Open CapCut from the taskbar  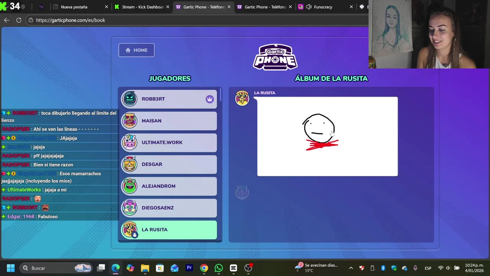[x=233, y=268]
